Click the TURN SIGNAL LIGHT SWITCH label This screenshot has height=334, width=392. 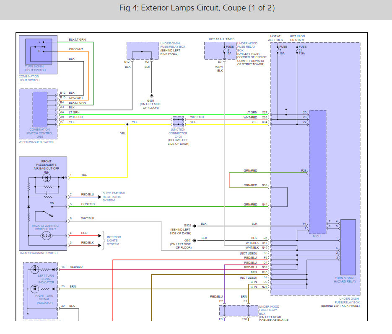[35, 68]
